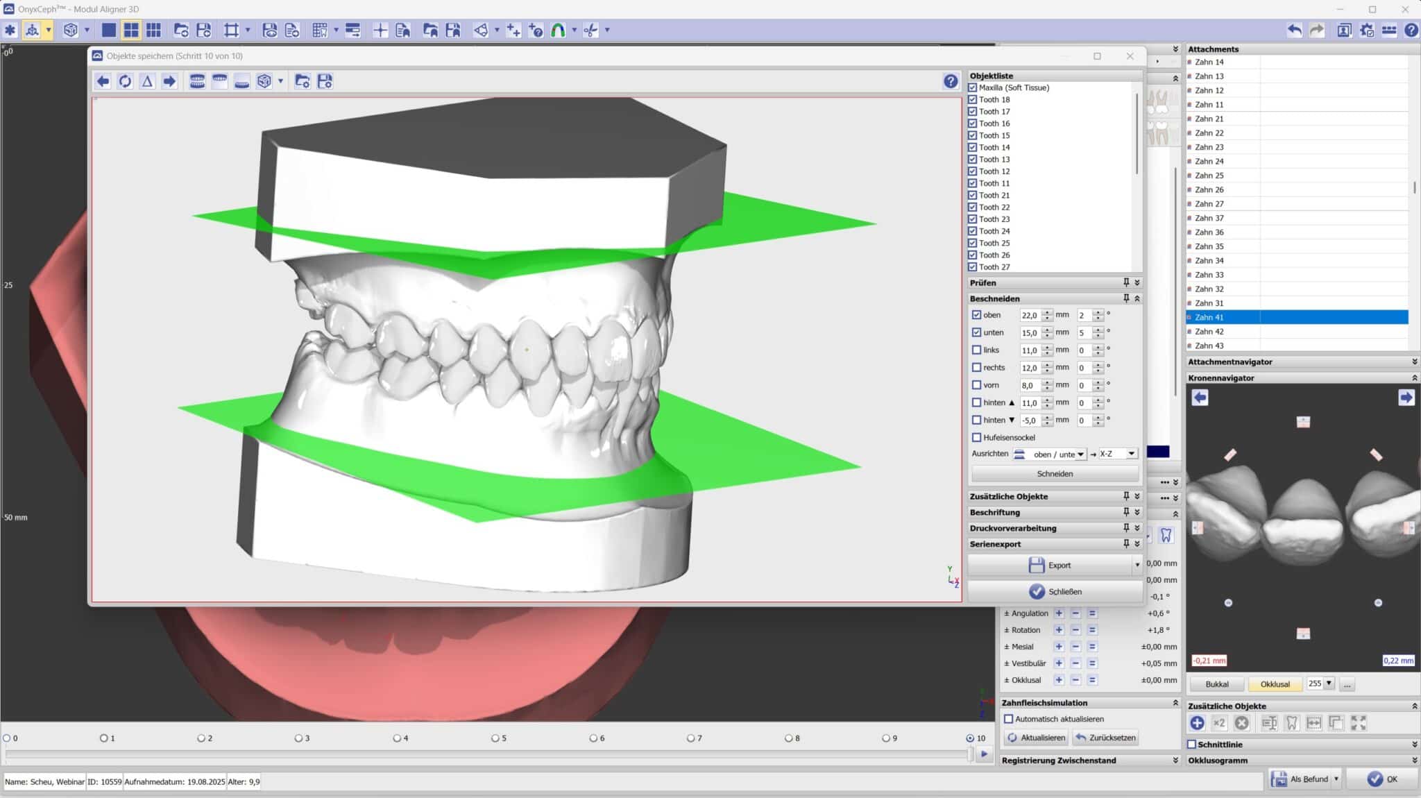This screenshot has height=798, width=1421.
Task: Select step 5 radio button on timeline
Action: tap(495, 738)
